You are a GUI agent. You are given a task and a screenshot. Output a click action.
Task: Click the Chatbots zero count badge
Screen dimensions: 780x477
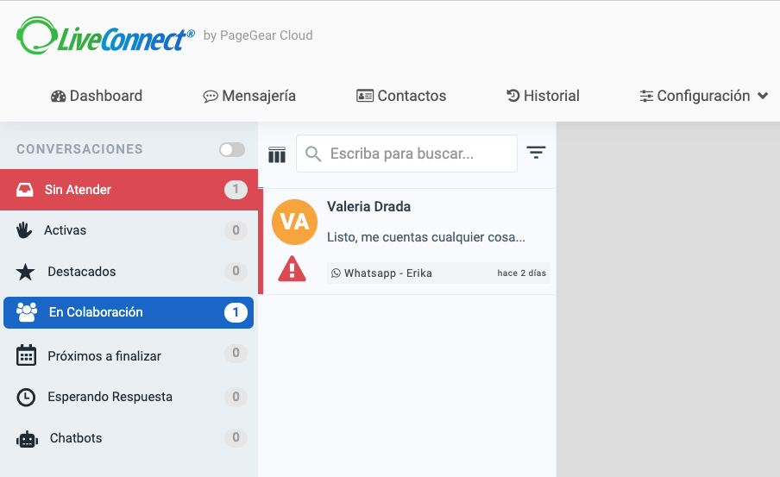[236, 437]
